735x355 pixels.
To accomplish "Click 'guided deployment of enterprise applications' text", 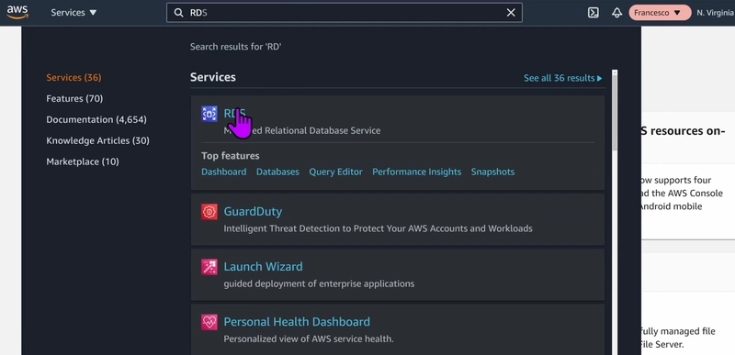I will coord(319,283).
